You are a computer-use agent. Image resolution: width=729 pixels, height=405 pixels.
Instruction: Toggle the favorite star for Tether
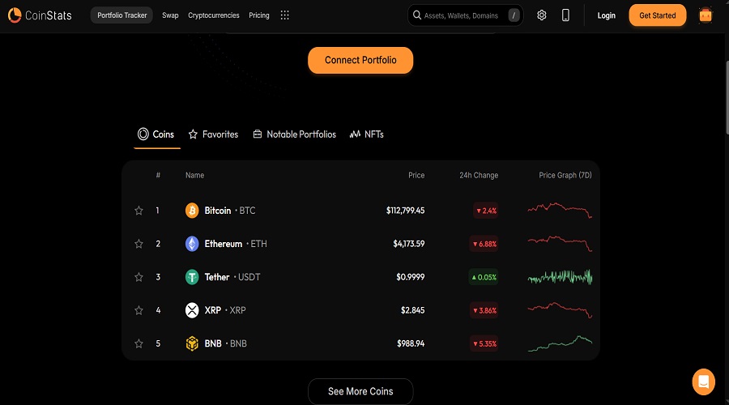tap(139, 277)
